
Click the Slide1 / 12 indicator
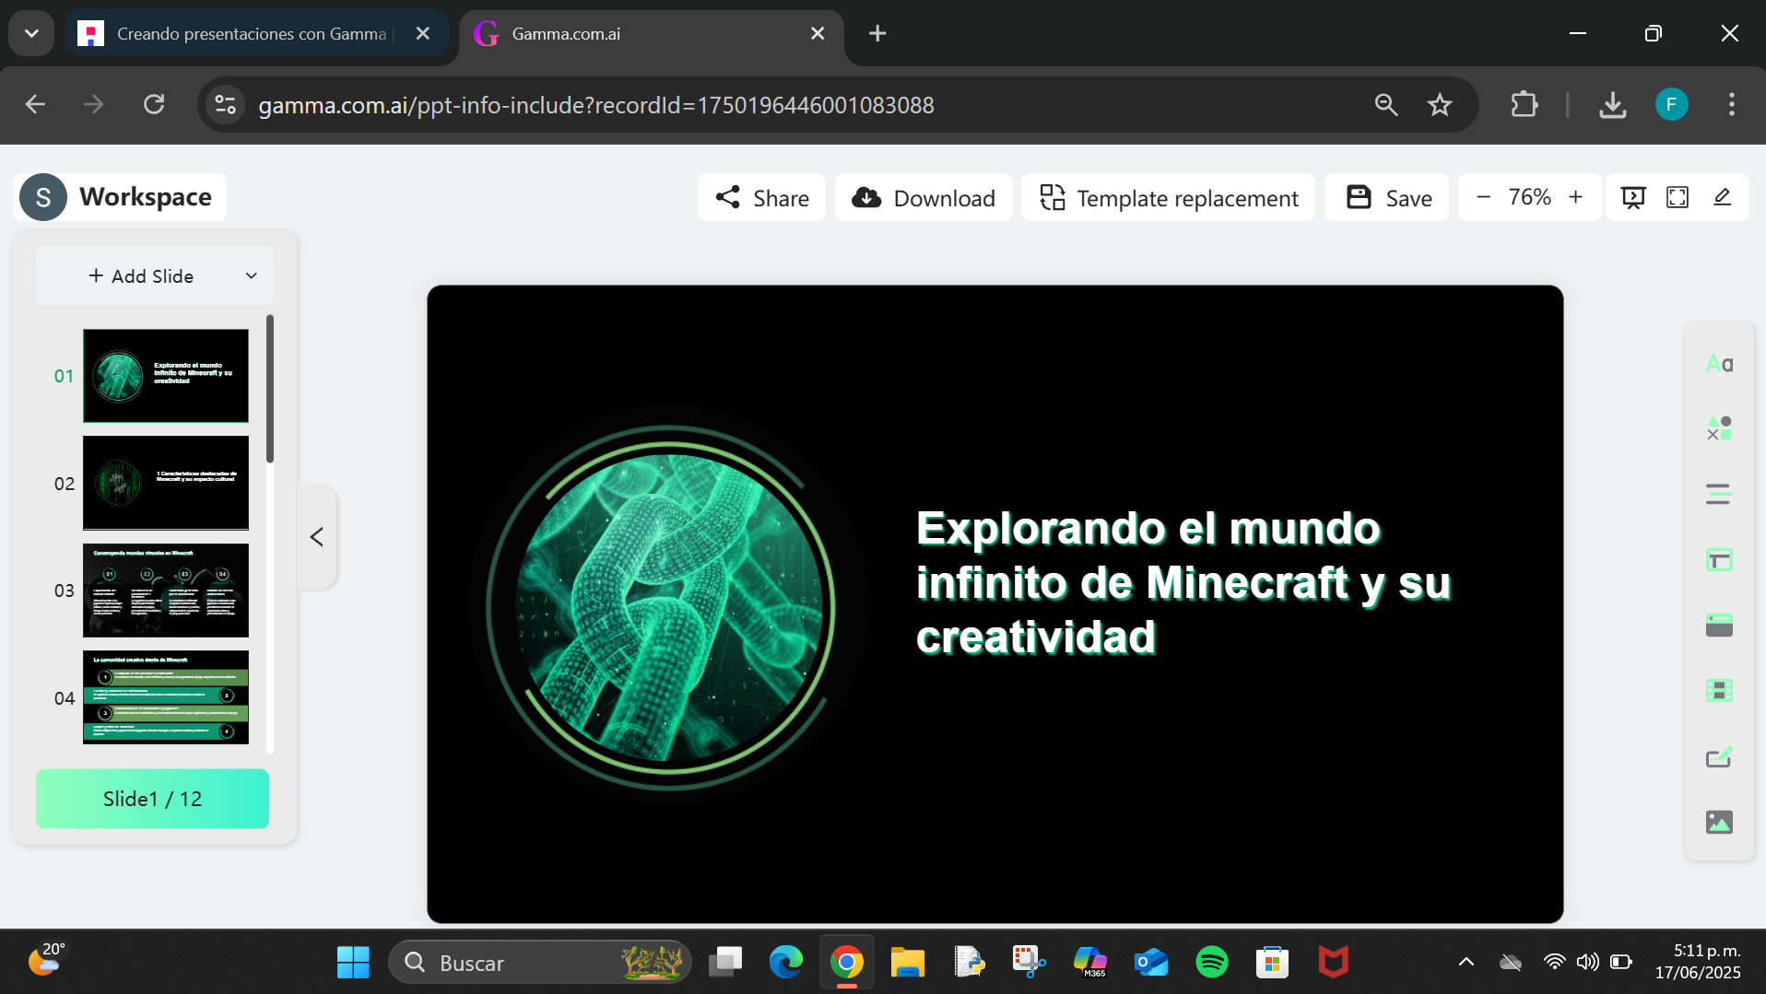click(152, 799)
